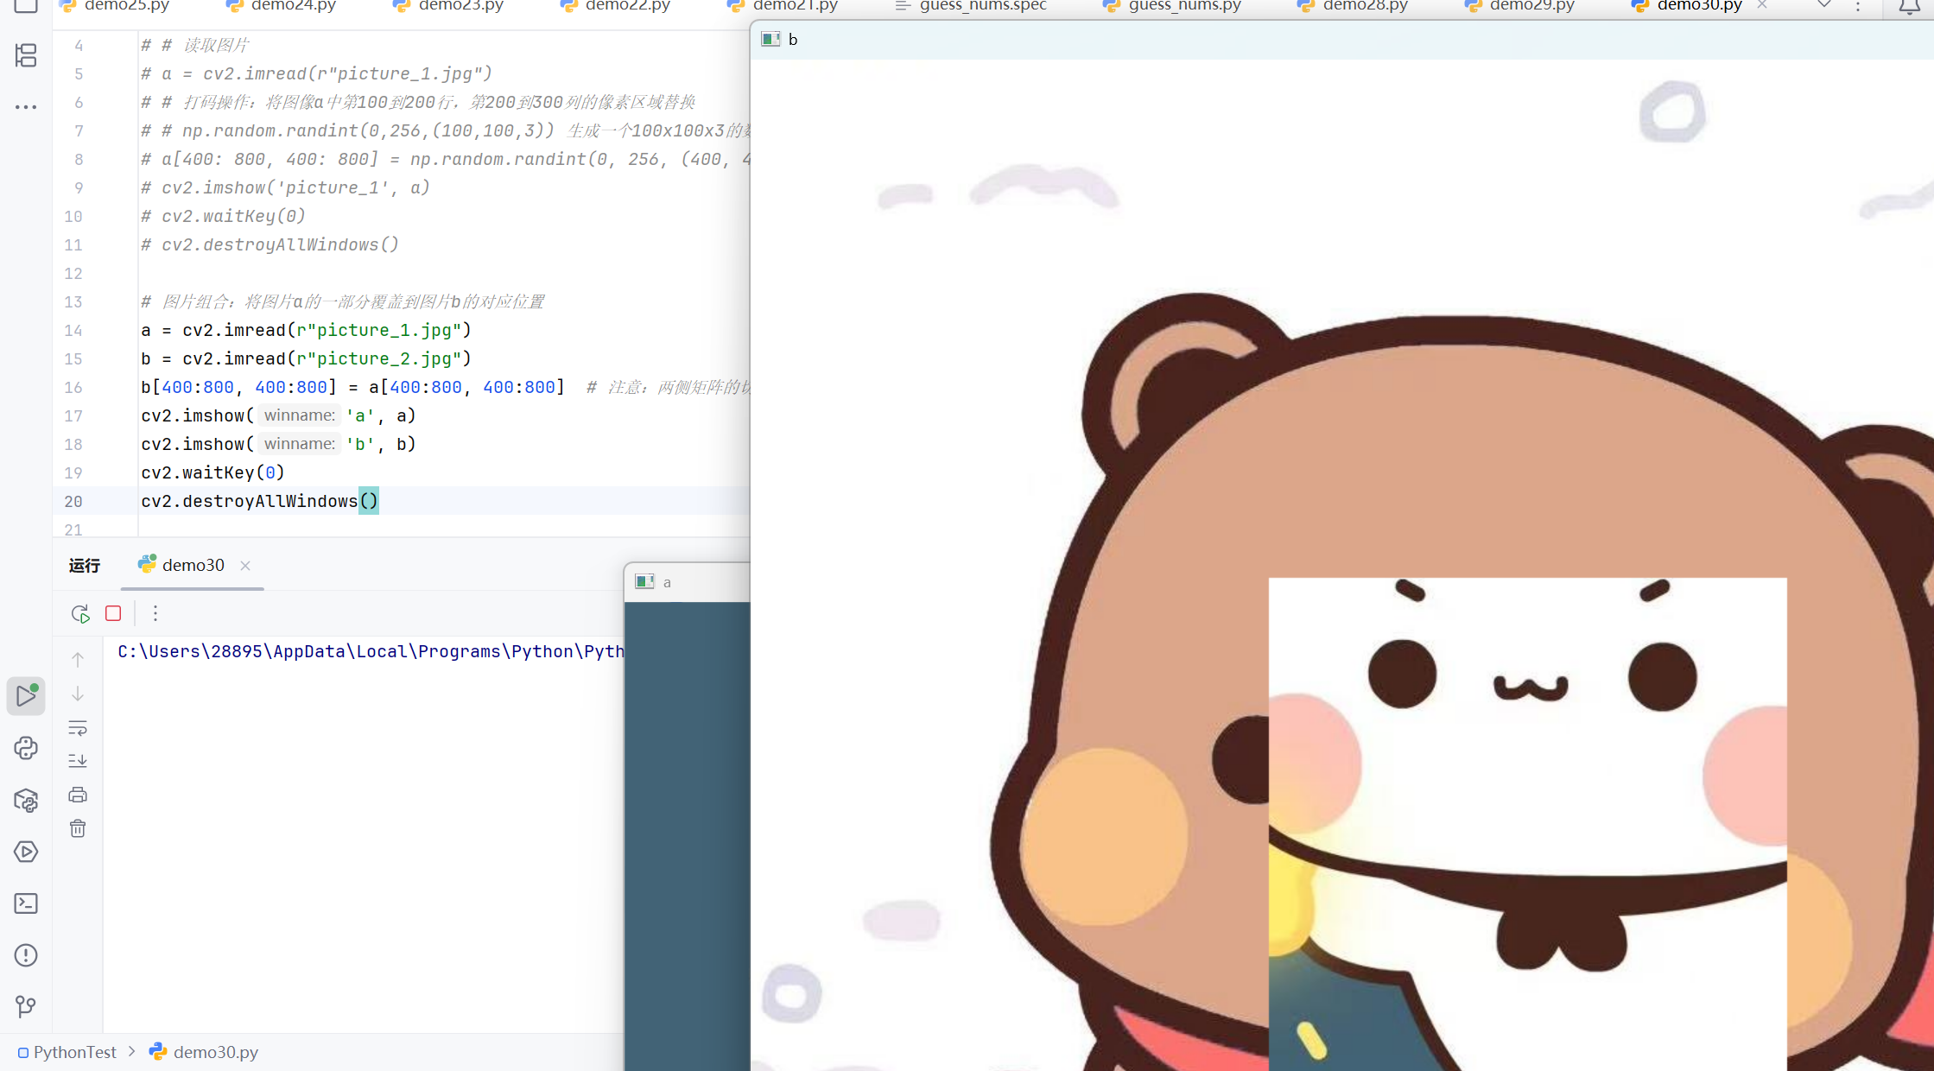Open the Services tool window icon
1934x1071 pixels.
click(26, 852)
